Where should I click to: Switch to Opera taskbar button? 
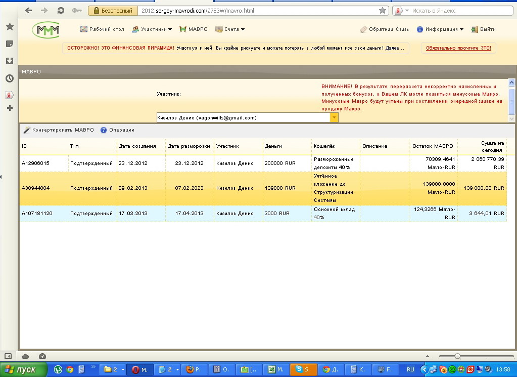(x=140, y=370)
